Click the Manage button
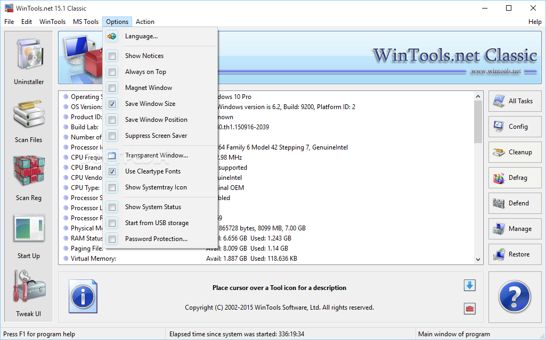Image resolution: width=546 pixels, height=340 pixels. click(515, 229)
